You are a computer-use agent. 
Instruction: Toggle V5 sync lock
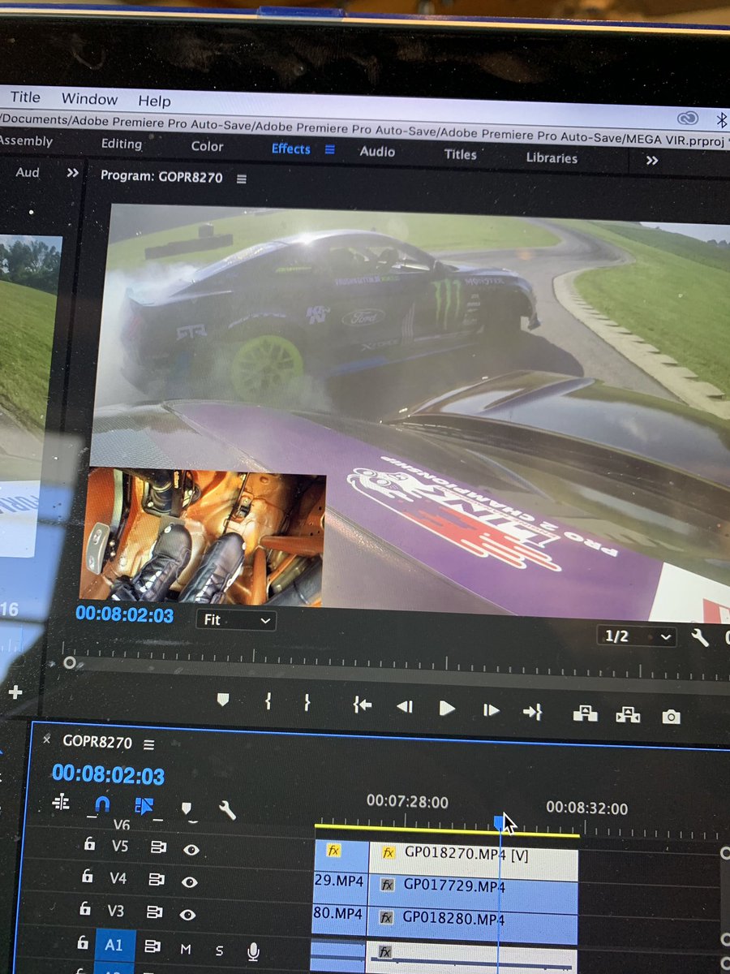[158, 847]
